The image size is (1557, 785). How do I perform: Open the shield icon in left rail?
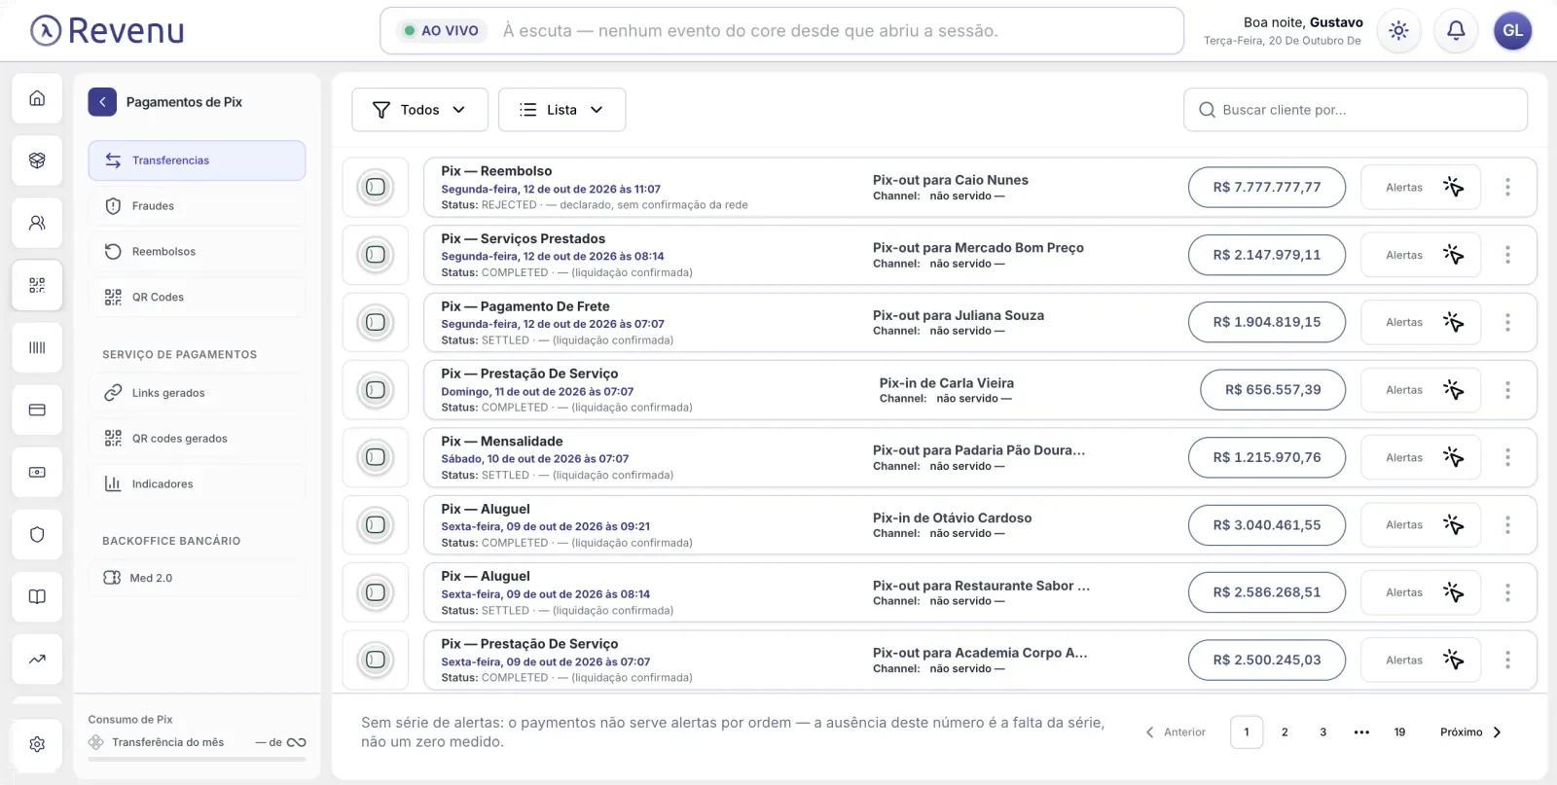(37, 534)
